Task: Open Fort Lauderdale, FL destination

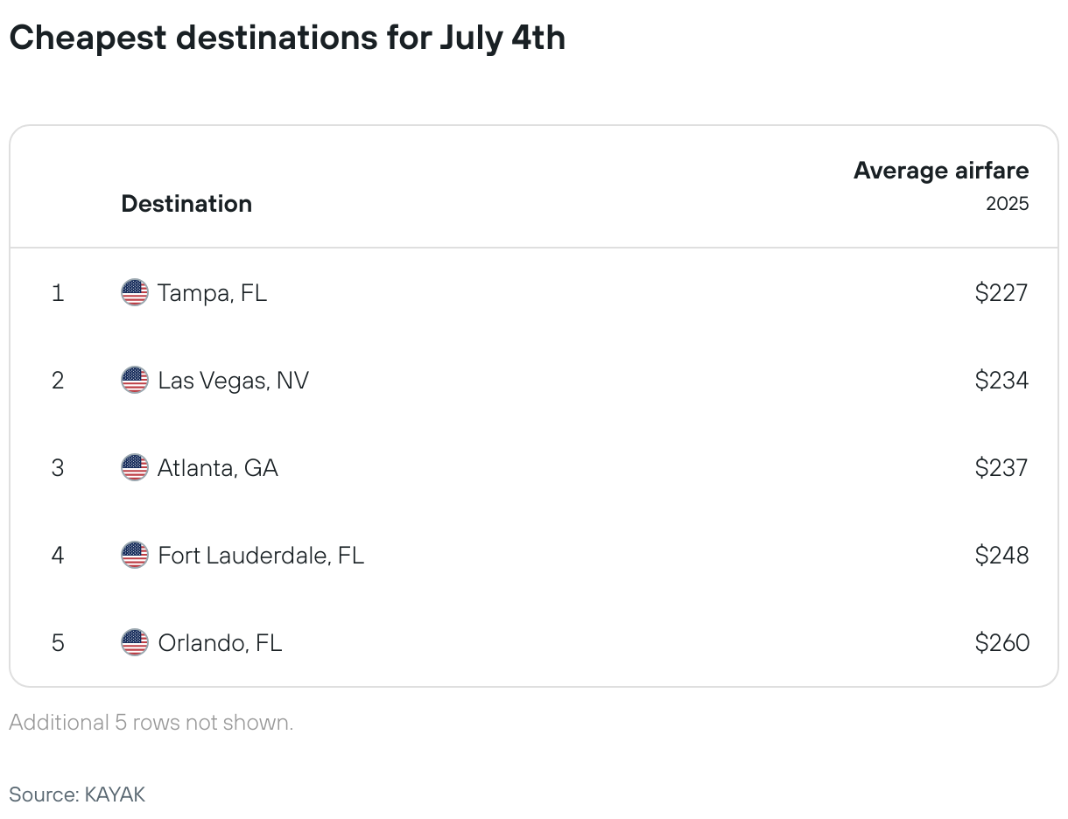Action: (261, 556)
